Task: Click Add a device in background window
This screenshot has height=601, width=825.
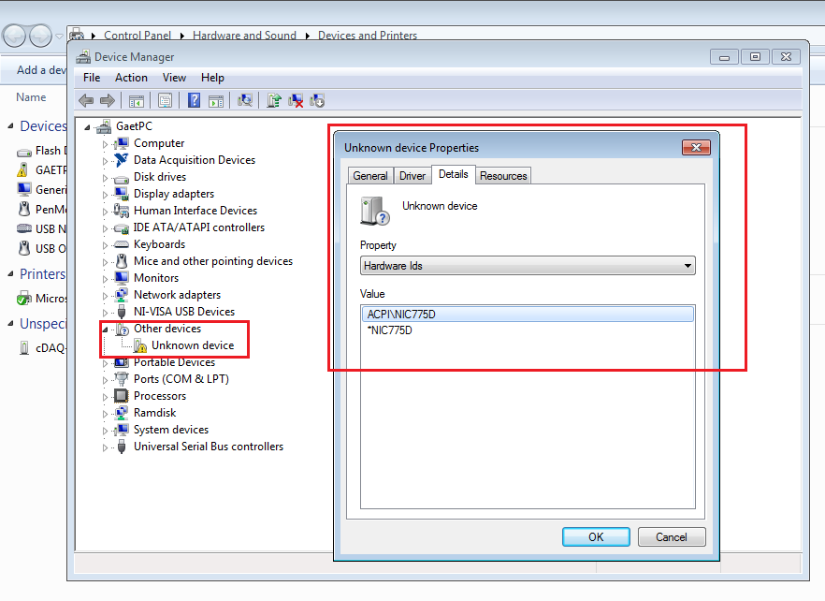Action: [x=41, y=70]
